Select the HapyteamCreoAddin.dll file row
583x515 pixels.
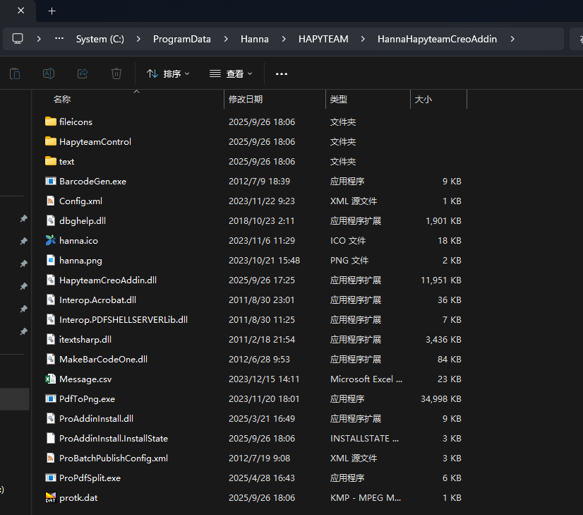point(107,280)
